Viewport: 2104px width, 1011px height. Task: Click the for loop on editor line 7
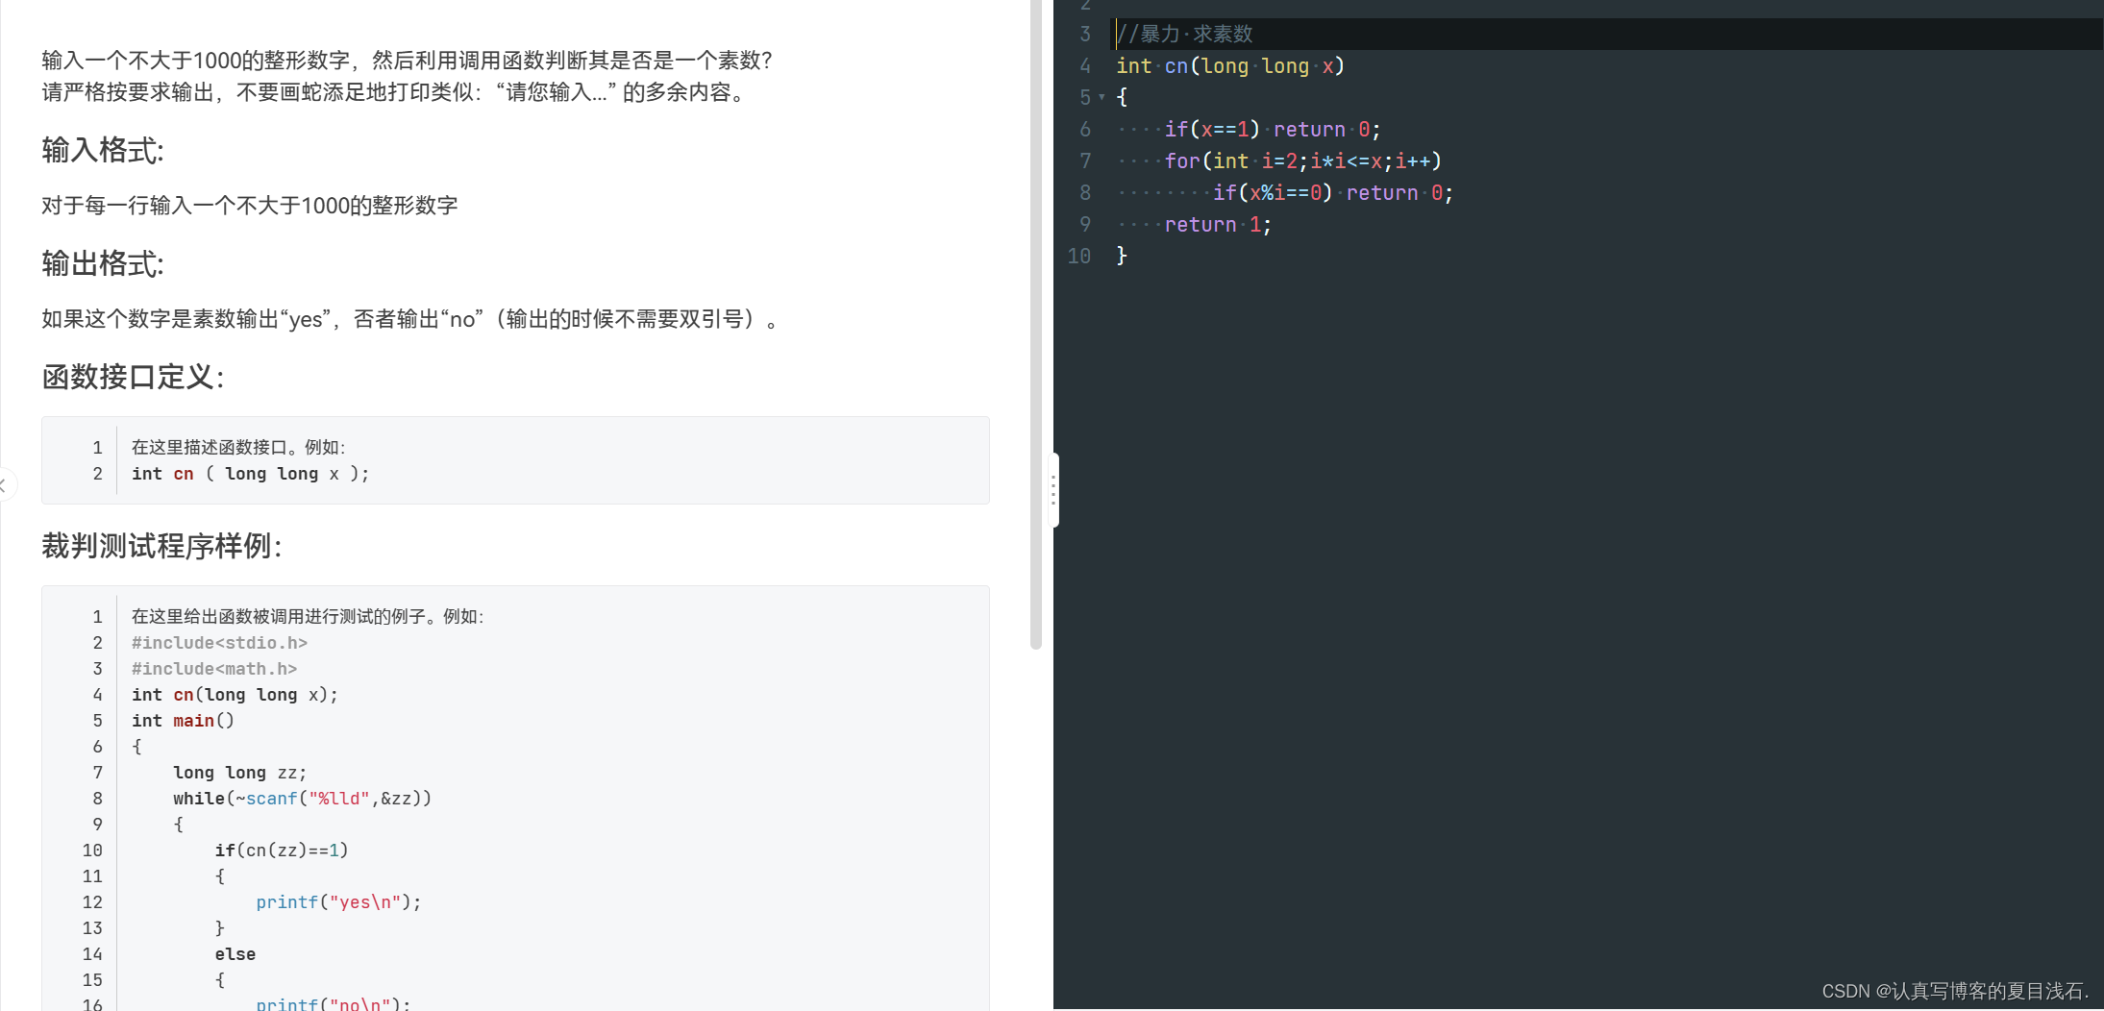click(x=1302, y=160)
